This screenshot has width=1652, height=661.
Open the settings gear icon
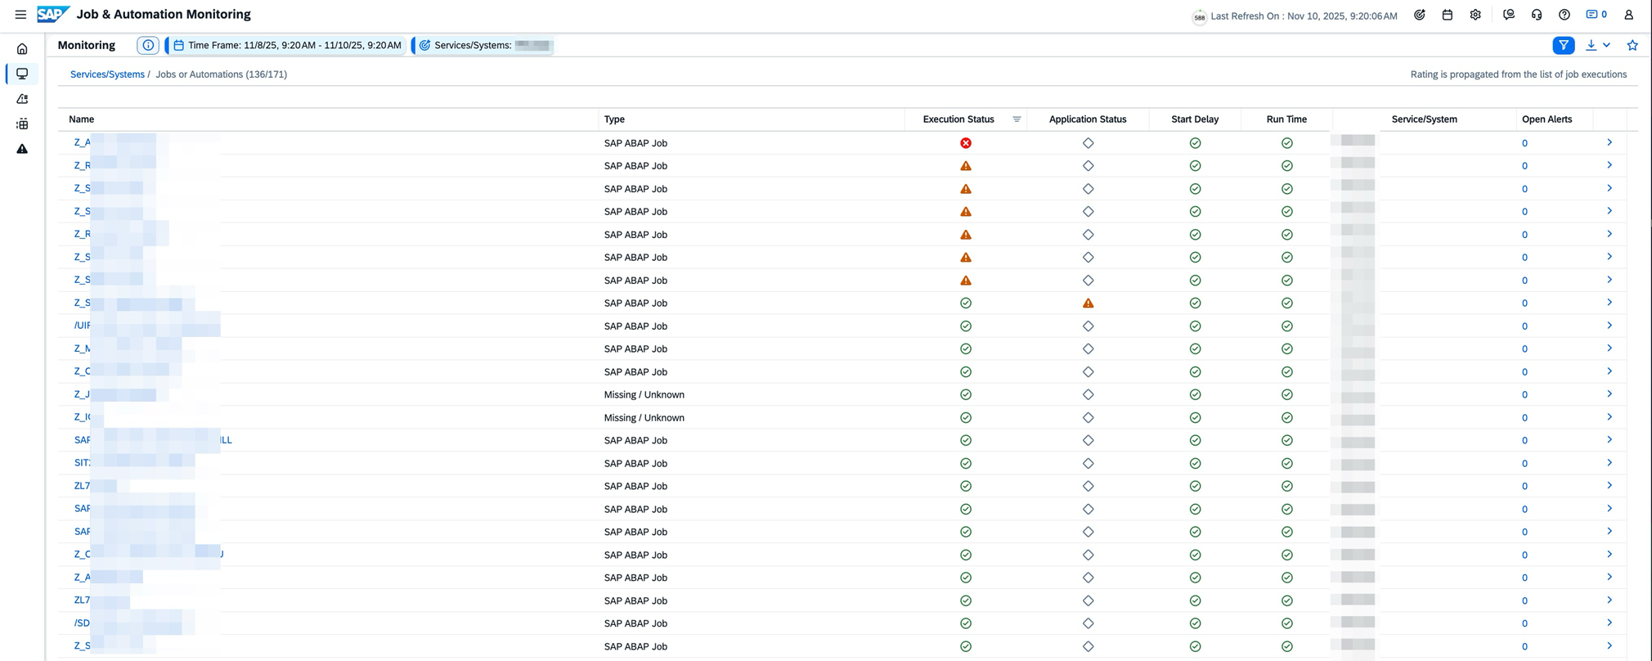click(1475, 15)
